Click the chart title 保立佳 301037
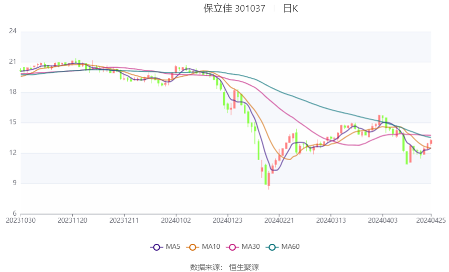This screenshot has width=449, height=272. coord(234,9)
